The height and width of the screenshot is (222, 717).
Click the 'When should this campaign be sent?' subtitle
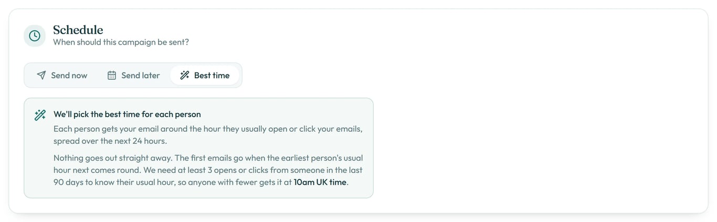[121, 42]
